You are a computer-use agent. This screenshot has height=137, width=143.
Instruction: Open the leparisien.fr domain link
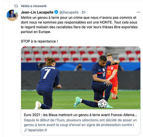click(x=38, y=130)
